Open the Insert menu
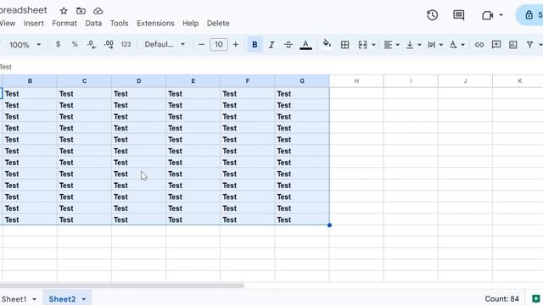This screenshot has height=305, width=543. click(34, 23)
